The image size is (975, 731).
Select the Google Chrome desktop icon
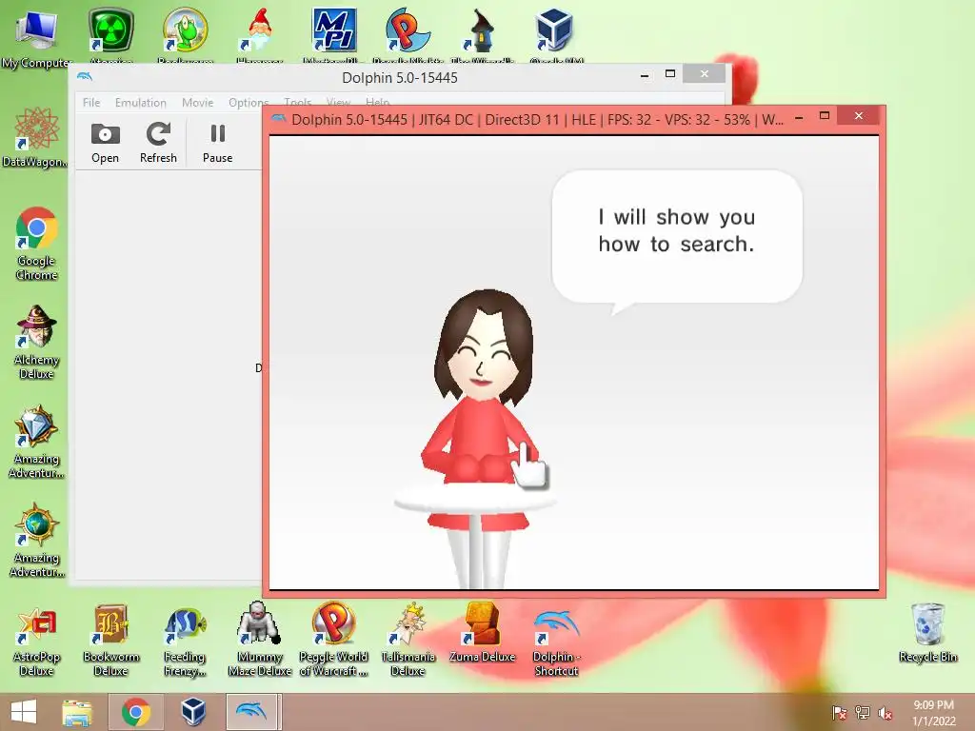click(37, 243)
